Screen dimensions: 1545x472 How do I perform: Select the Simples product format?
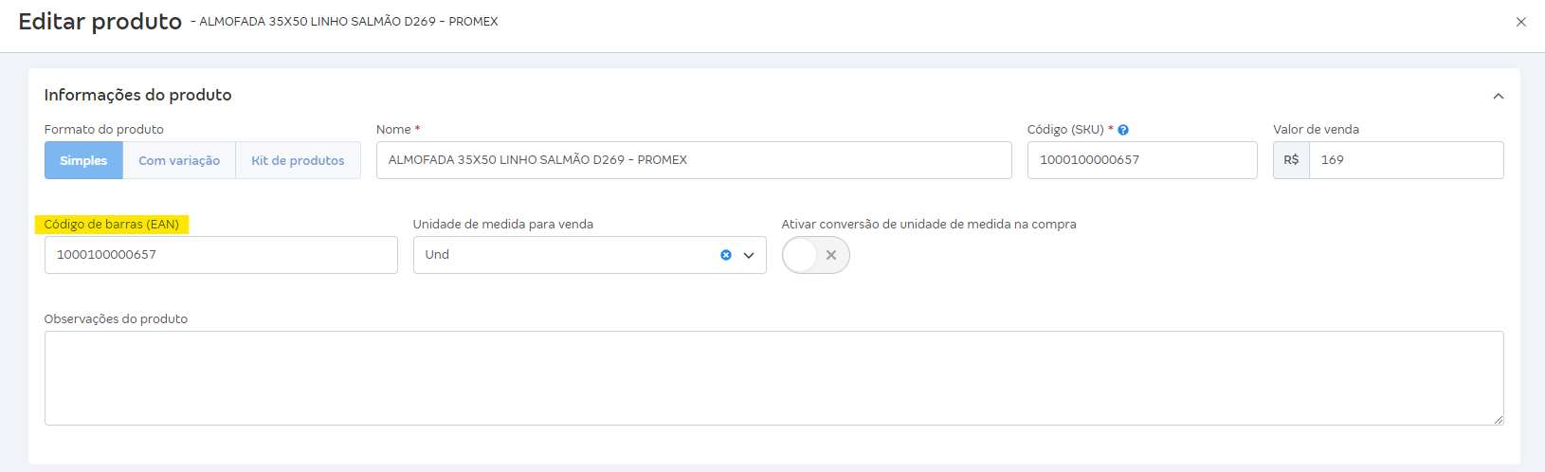click(83, 160)
